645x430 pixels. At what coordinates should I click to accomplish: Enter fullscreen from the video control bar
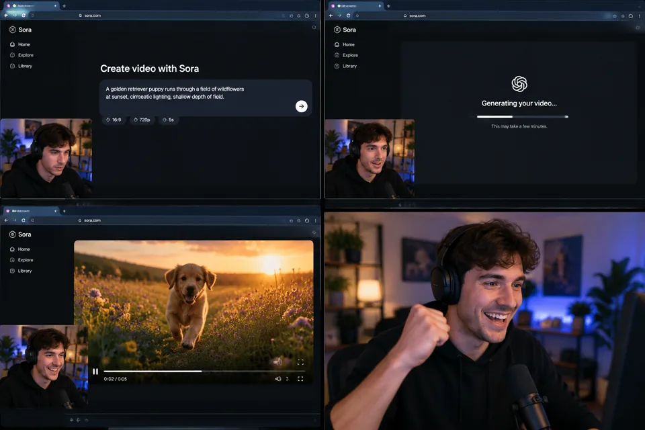pos(300,379)
